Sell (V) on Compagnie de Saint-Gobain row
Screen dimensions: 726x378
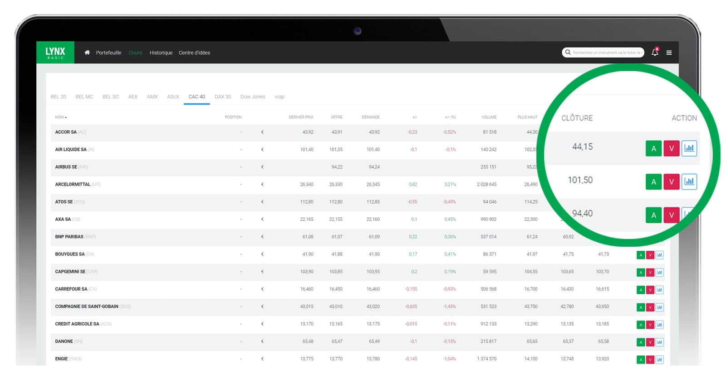pos(650,307)
